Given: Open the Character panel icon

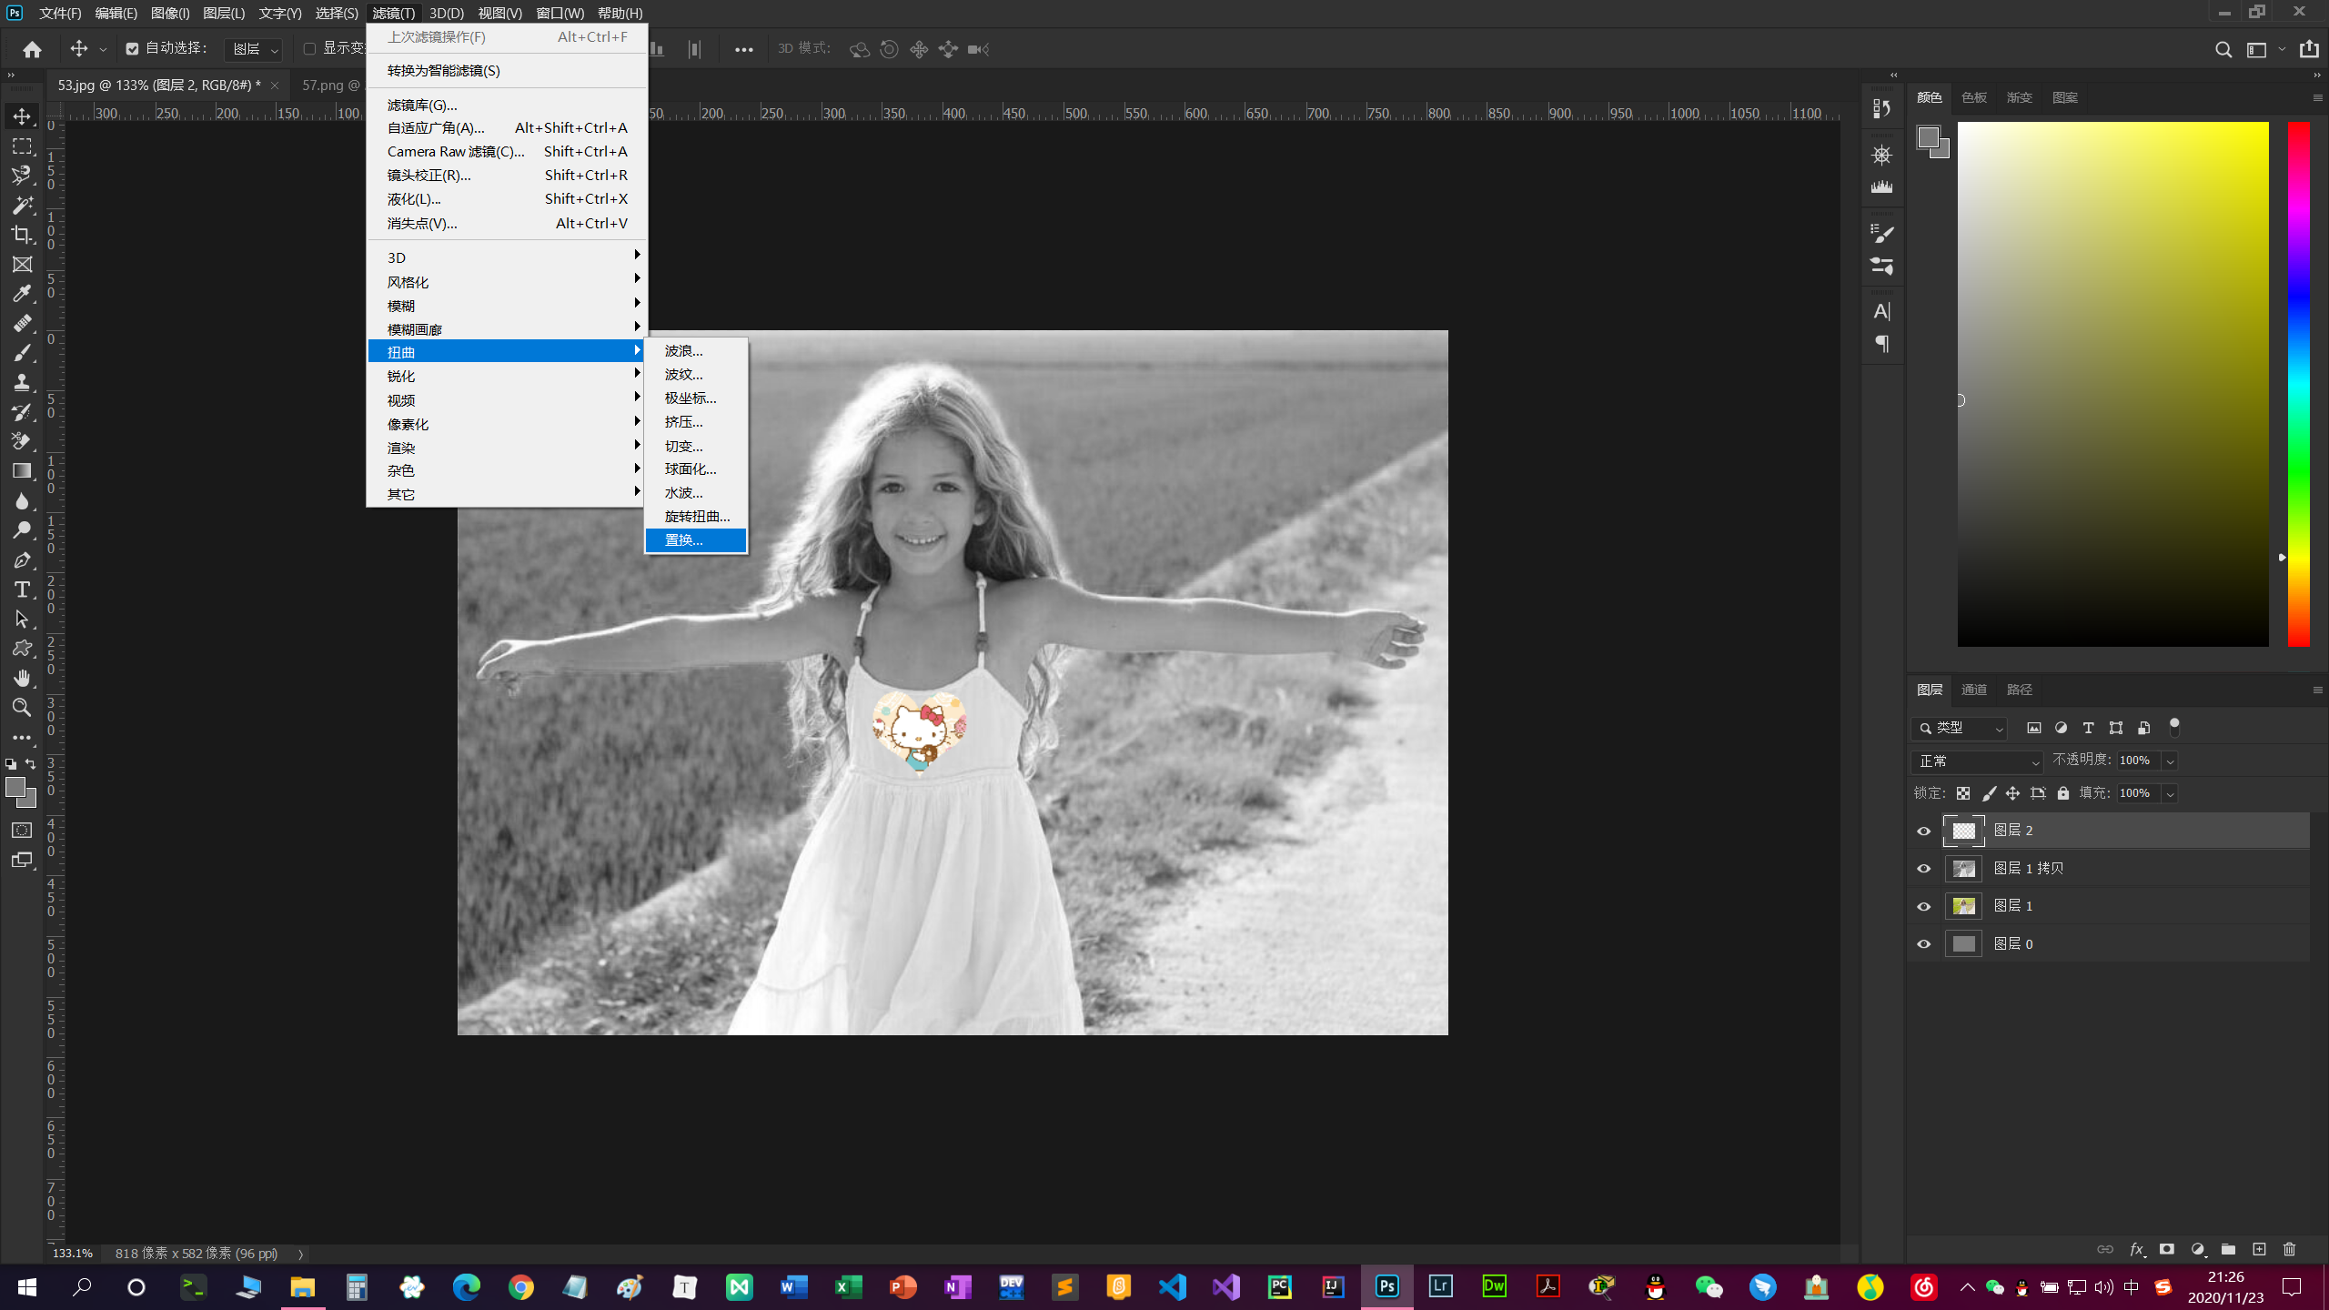Looking at the screenshot, I should [x=1881, y=311].
